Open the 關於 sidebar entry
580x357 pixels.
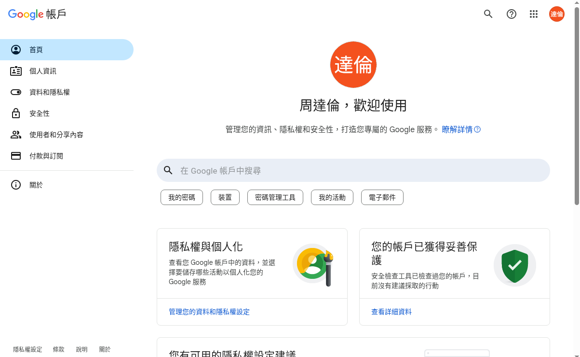(67, 185)
